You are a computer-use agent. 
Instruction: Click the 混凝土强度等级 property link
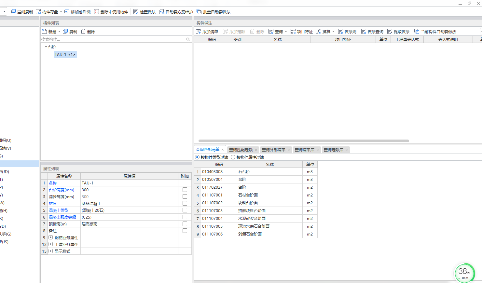click(x=62, y=217)
